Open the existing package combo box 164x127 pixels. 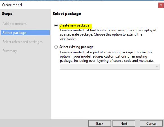coord(110,67)
